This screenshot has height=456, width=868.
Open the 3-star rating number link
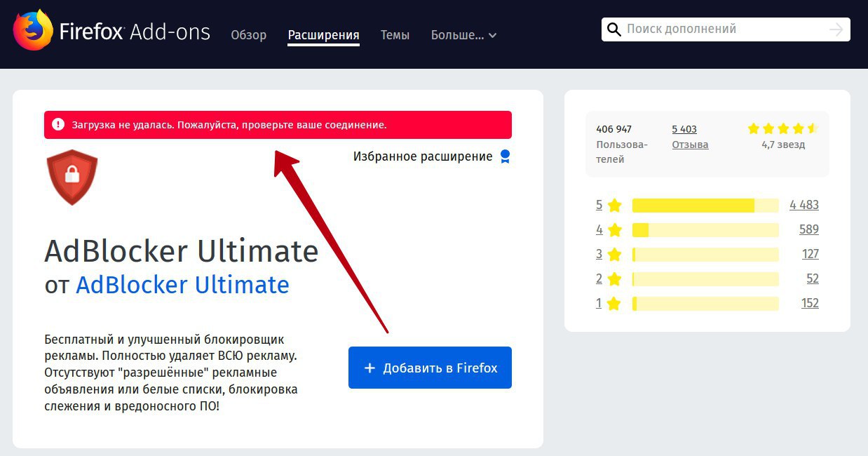coord(599,255)
